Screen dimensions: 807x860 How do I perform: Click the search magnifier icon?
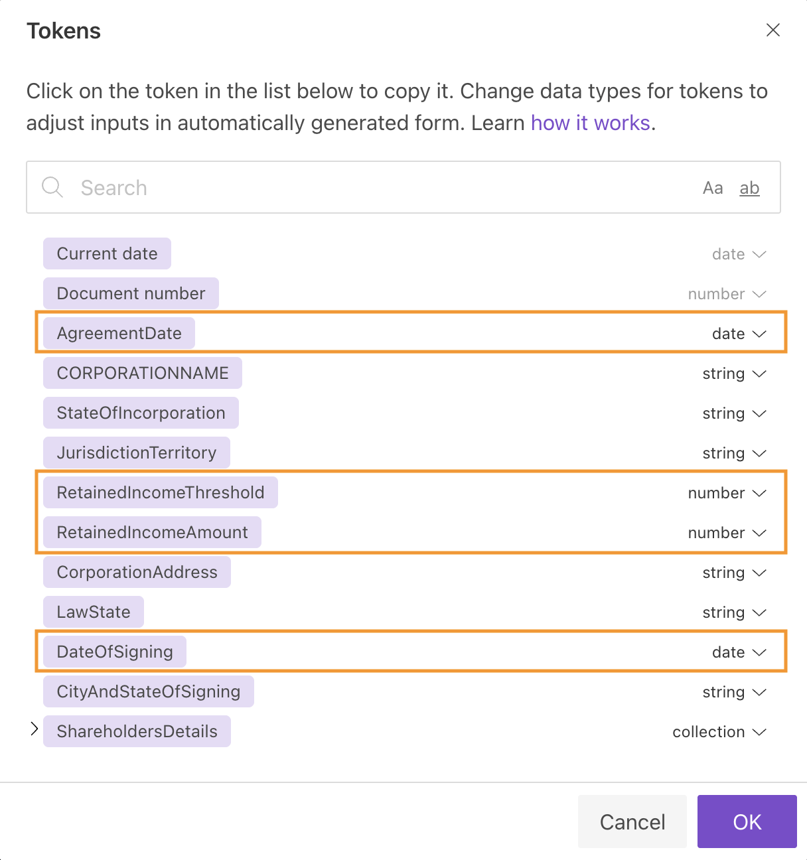[x=52, y=188]
